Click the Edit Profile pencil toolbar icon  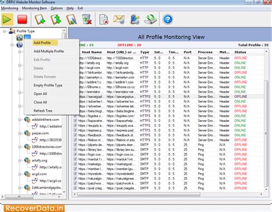click(x=72, y=20)
